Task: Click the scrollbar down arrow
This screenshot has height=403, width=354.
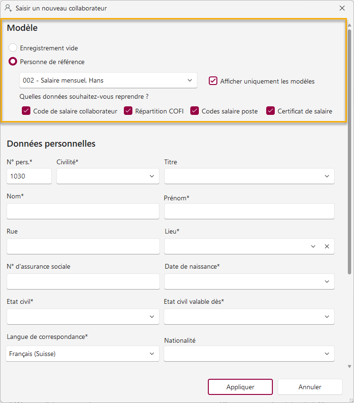Action: coord(349,366)
